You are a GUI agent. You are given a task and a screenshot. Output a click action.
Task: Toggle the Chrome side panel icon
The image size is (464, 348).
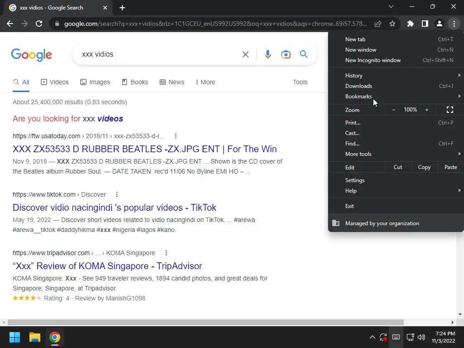tap(425, 24)
